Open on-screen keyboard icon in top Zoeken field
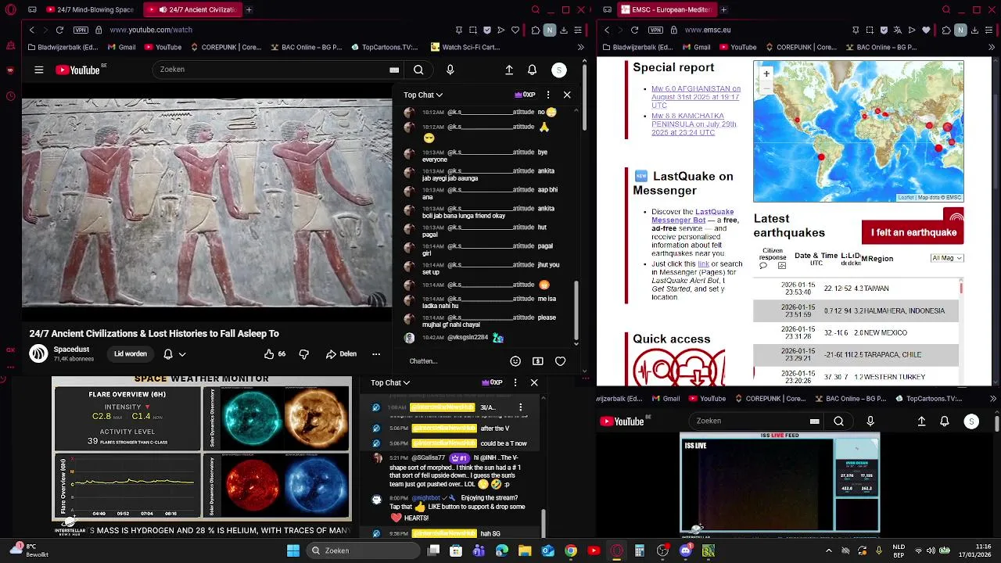Screen dimensions: 1001x563 coord(394,70)
